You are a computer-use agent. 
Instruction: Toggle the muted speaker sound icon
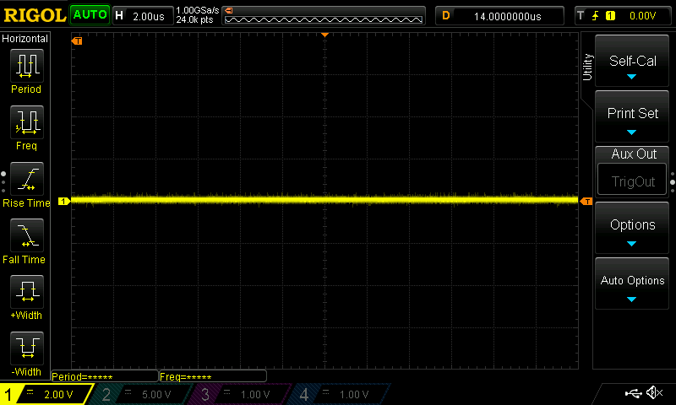pos(654,392)
